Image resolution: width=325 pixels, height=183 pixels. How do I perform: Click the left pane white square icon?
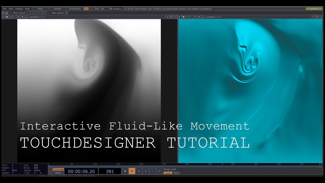click(7, 17)
